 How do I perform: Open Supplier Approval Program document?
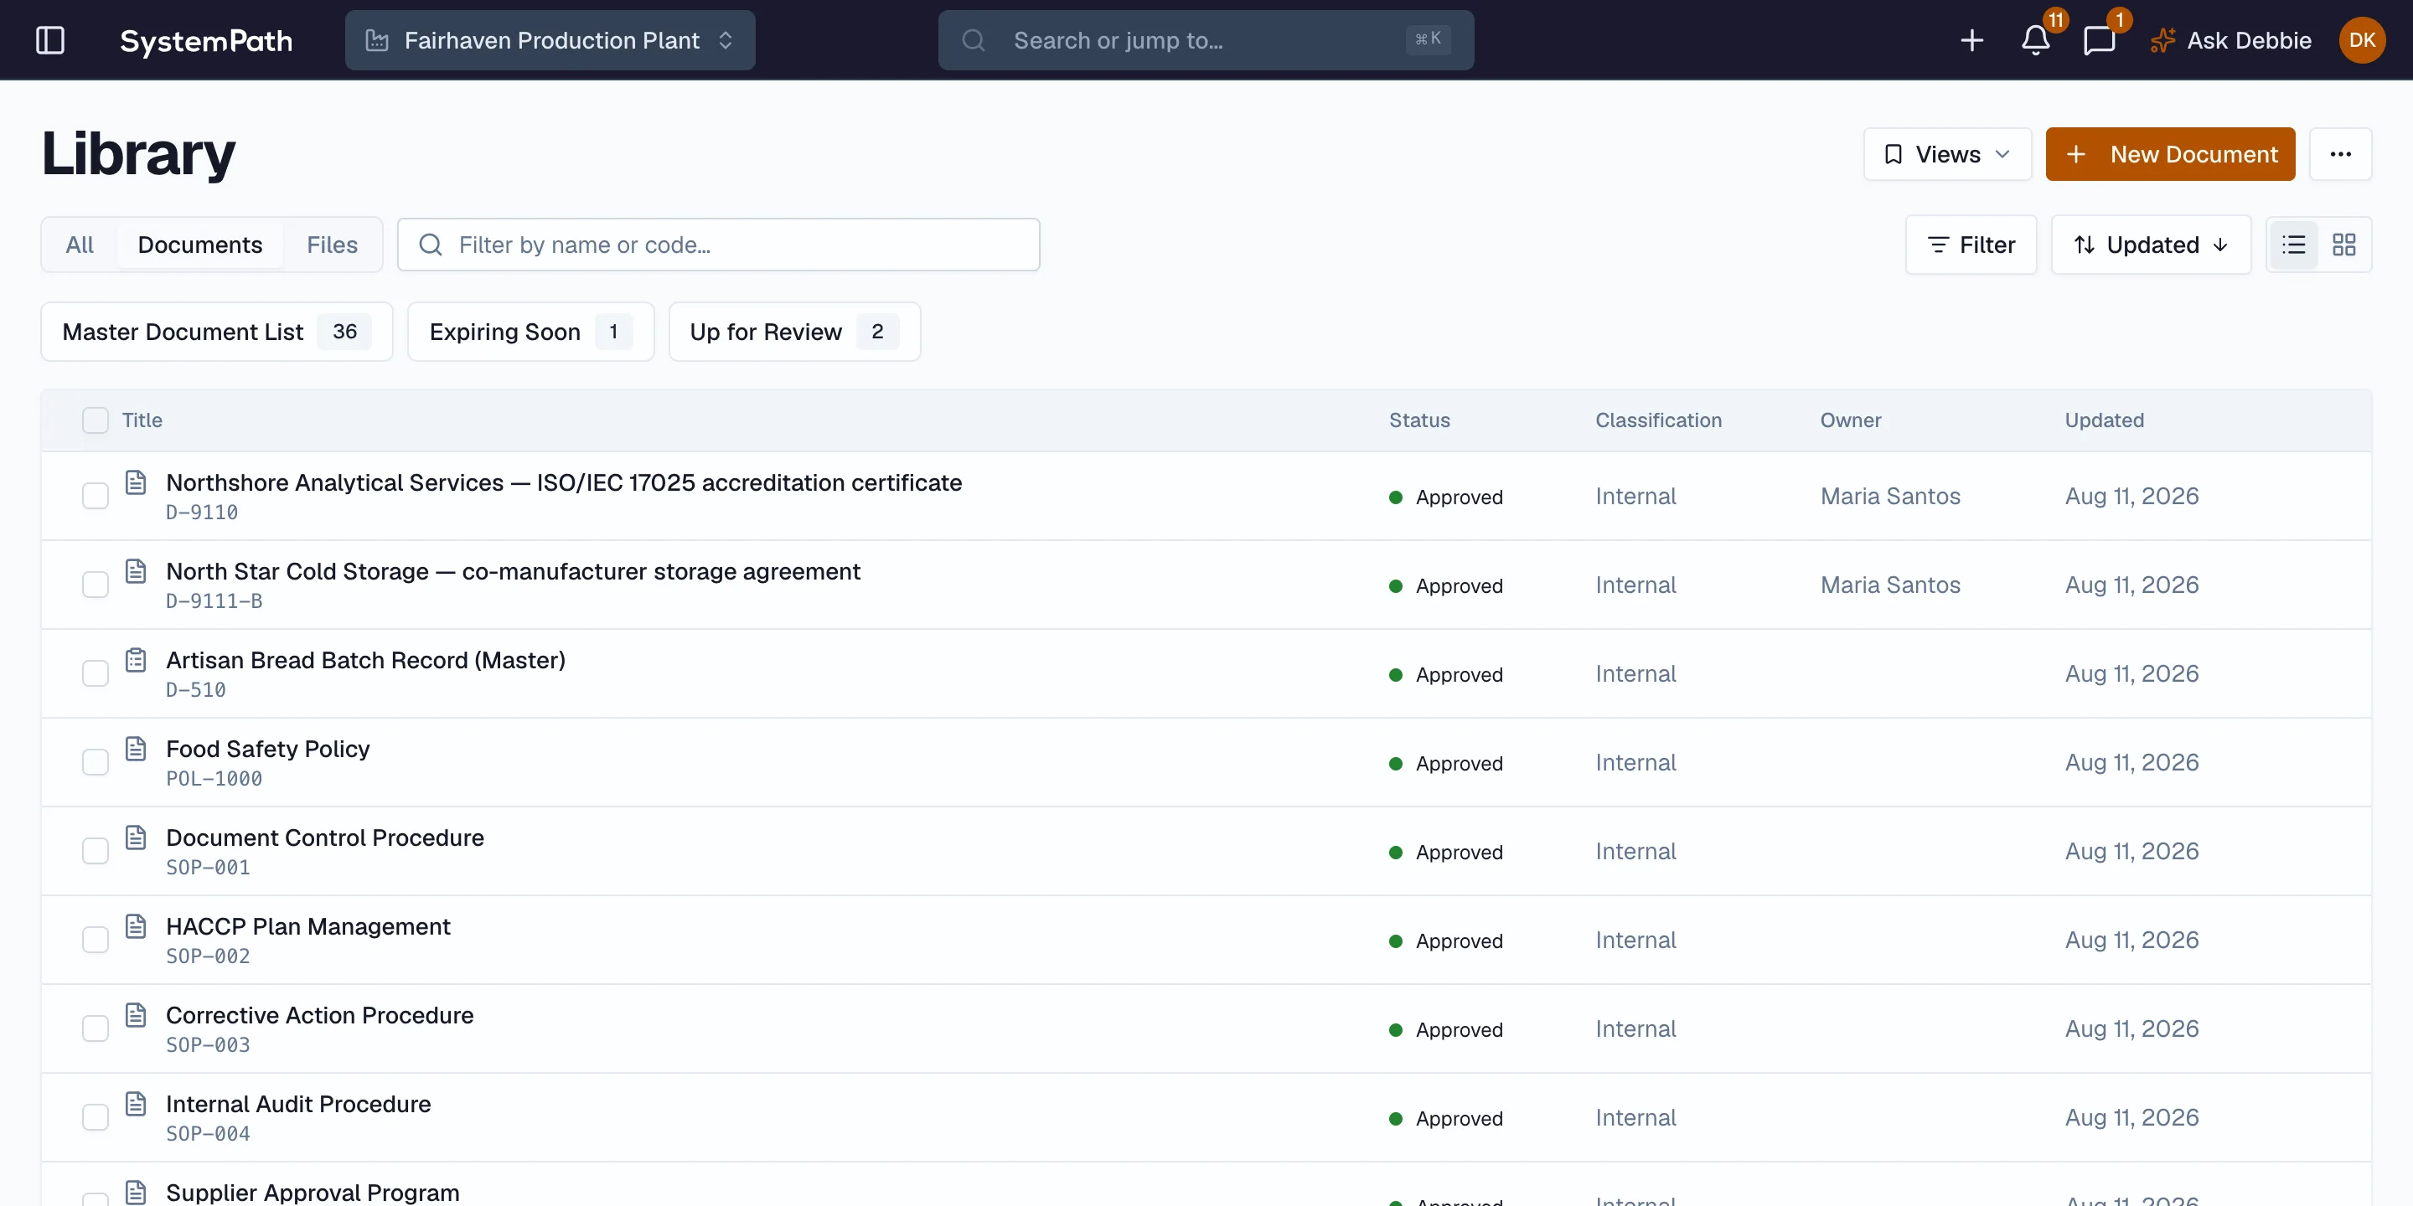click(x=313, y=1192)
